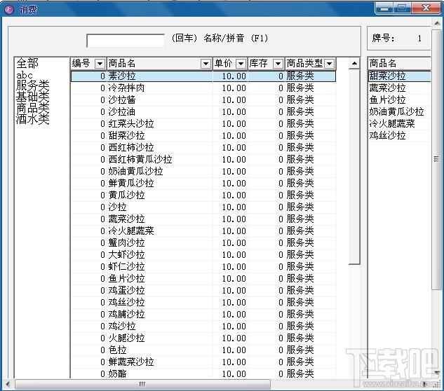Image resolution: width=444 pixels, height=391 pixels.
Task: Select 蔬菜沙拉 in the main product table
Action: click(203, 219)
